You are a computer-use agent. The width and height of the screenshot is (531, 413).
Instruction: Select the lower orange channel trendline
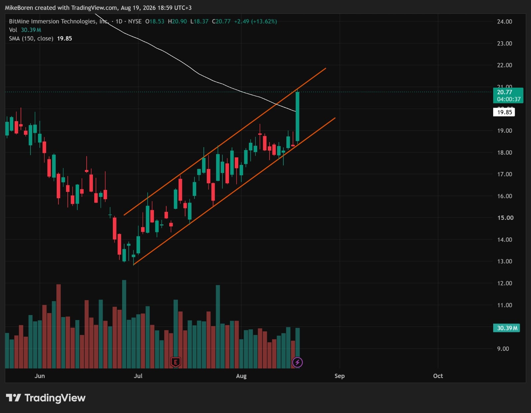(234, 191)
